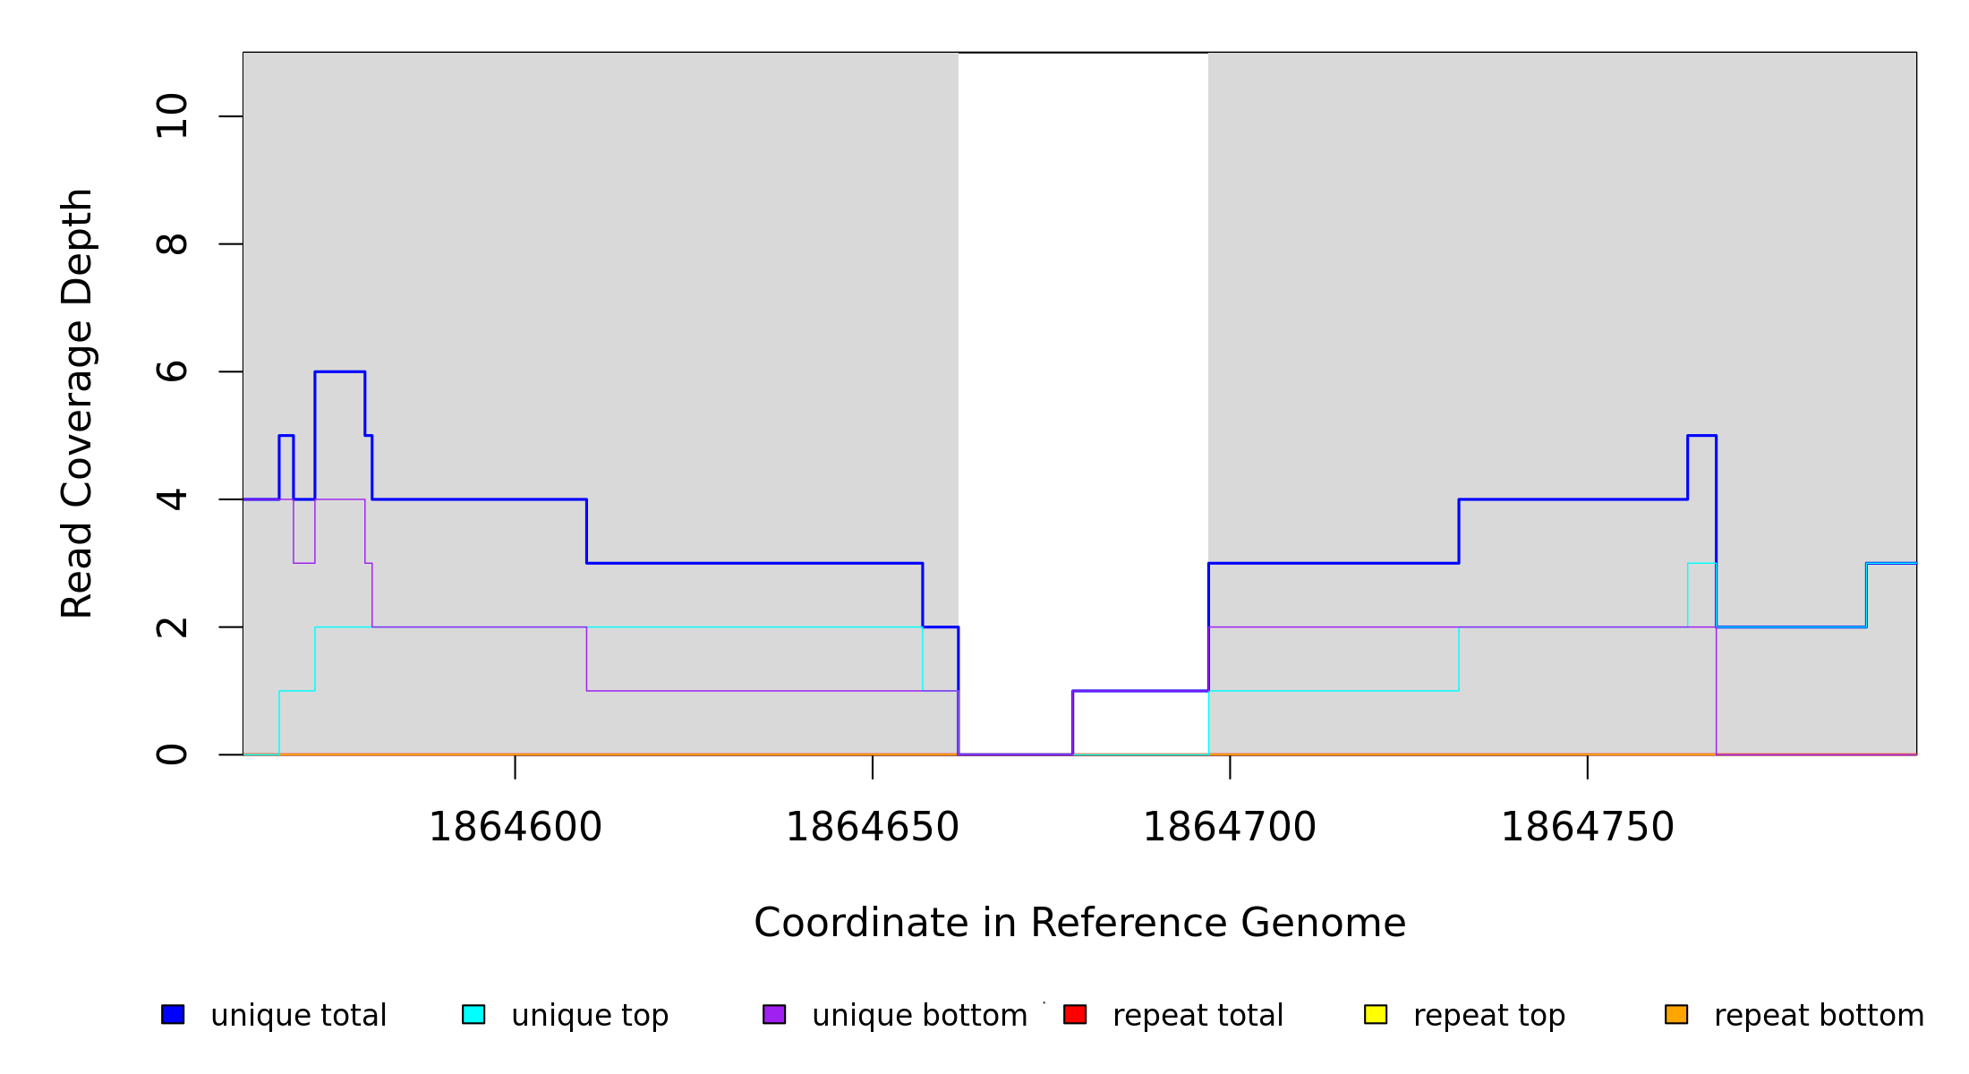Select the "repeat bottom" legend label

1819,1016
